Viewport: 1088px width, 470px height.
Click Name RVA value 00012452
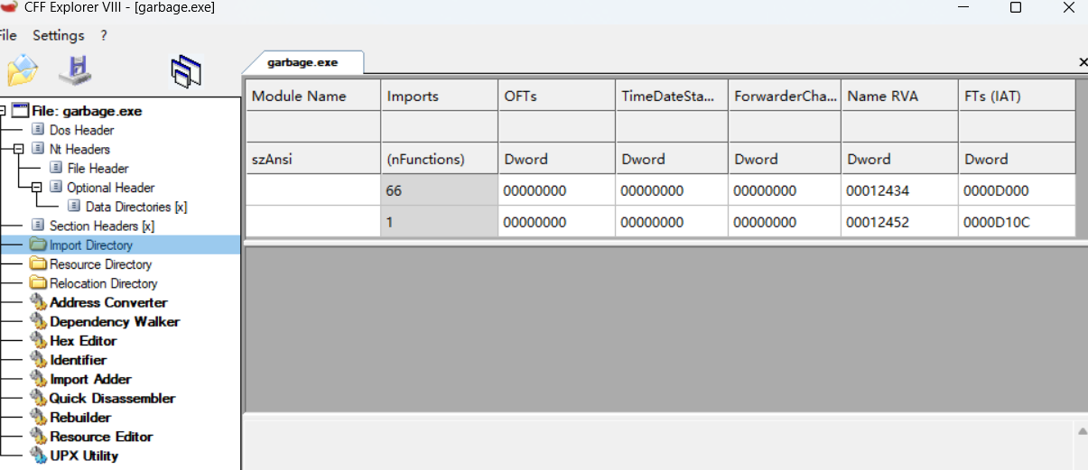click(899, 222)
